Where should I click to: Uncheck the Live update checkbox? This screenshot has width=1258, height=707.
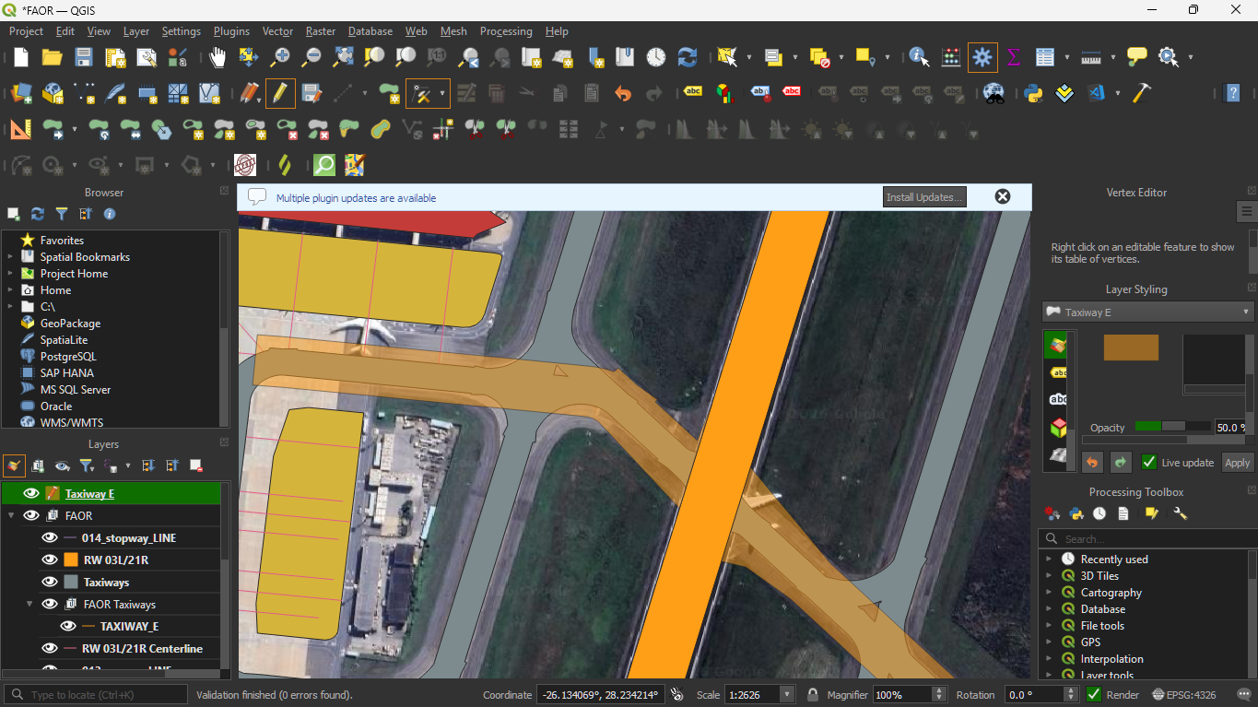coord(1149,463)
